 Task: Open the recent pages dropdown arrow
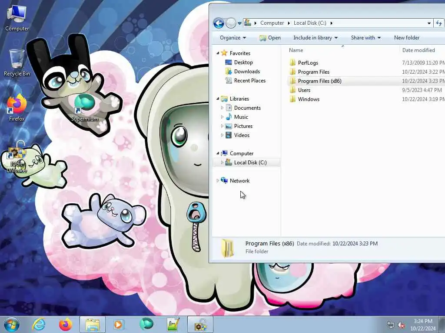tap(239, 23)
